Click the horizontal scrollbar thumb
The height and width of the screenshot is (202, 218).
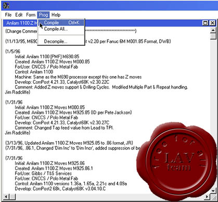[x=12, y=197]
